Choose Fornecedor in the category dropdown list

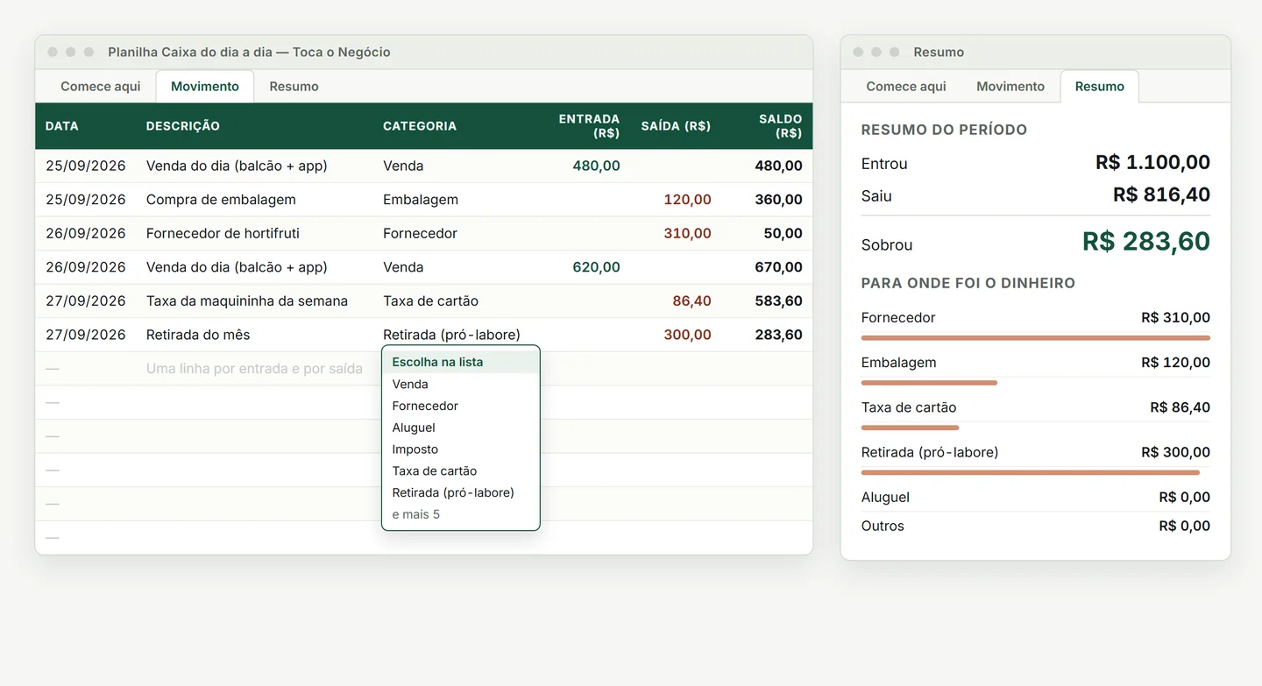pos(461,406)
